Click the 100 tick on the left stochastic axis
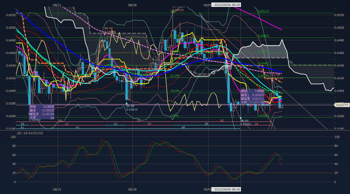Image resolution: width=350 pixels, height=194 pixels. coord(13,137)
